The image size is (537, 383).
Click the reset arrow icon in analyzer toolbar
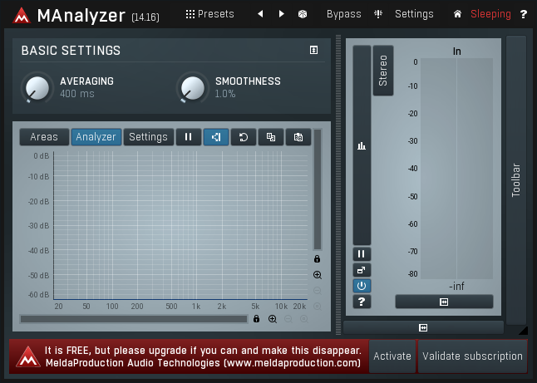(x=243, y=137)
